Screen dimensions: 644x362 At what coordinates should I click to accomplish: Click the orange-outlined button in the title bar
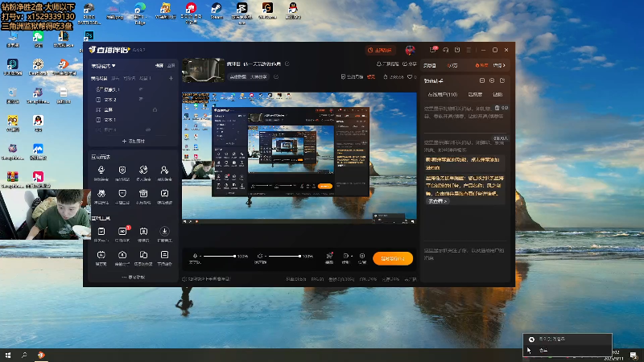(380, 50)
